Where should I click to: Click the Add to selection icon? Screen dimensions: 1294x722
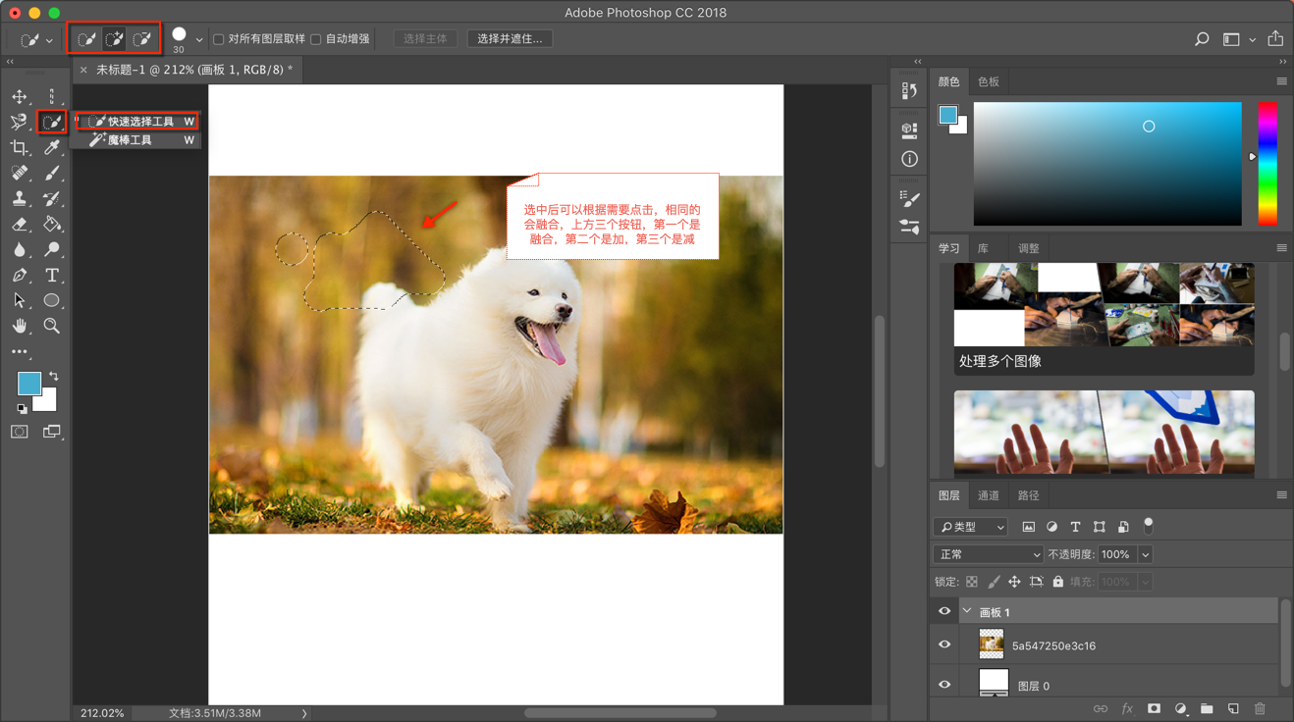[x=115, y=39]
